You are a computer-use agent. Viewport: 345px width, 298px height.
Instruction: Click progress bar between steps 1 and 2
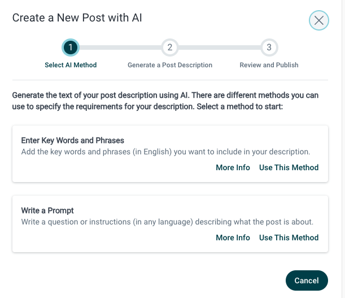point(120,47)
